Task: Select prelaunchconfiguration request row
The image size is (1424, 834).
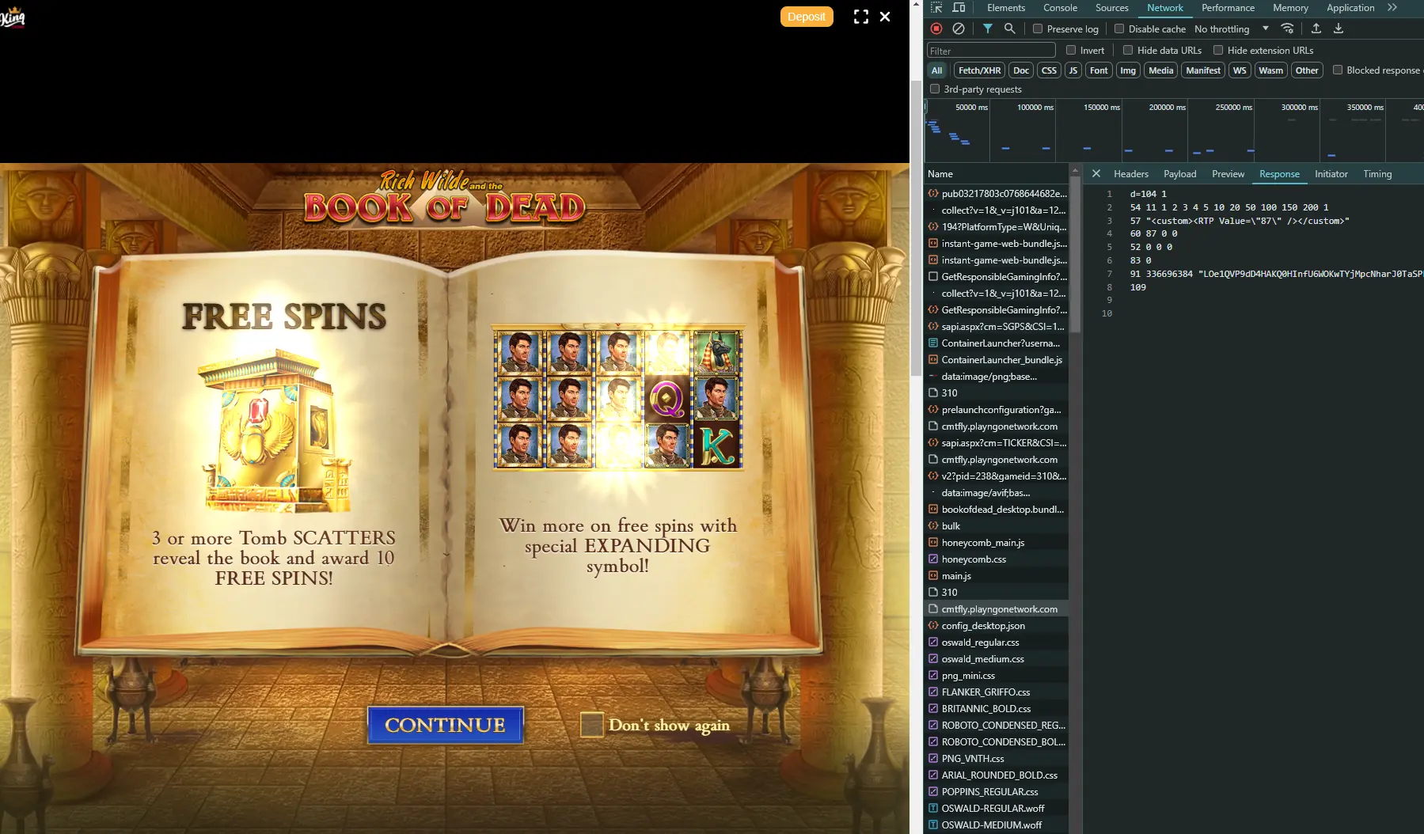Action: click(997, 409)
